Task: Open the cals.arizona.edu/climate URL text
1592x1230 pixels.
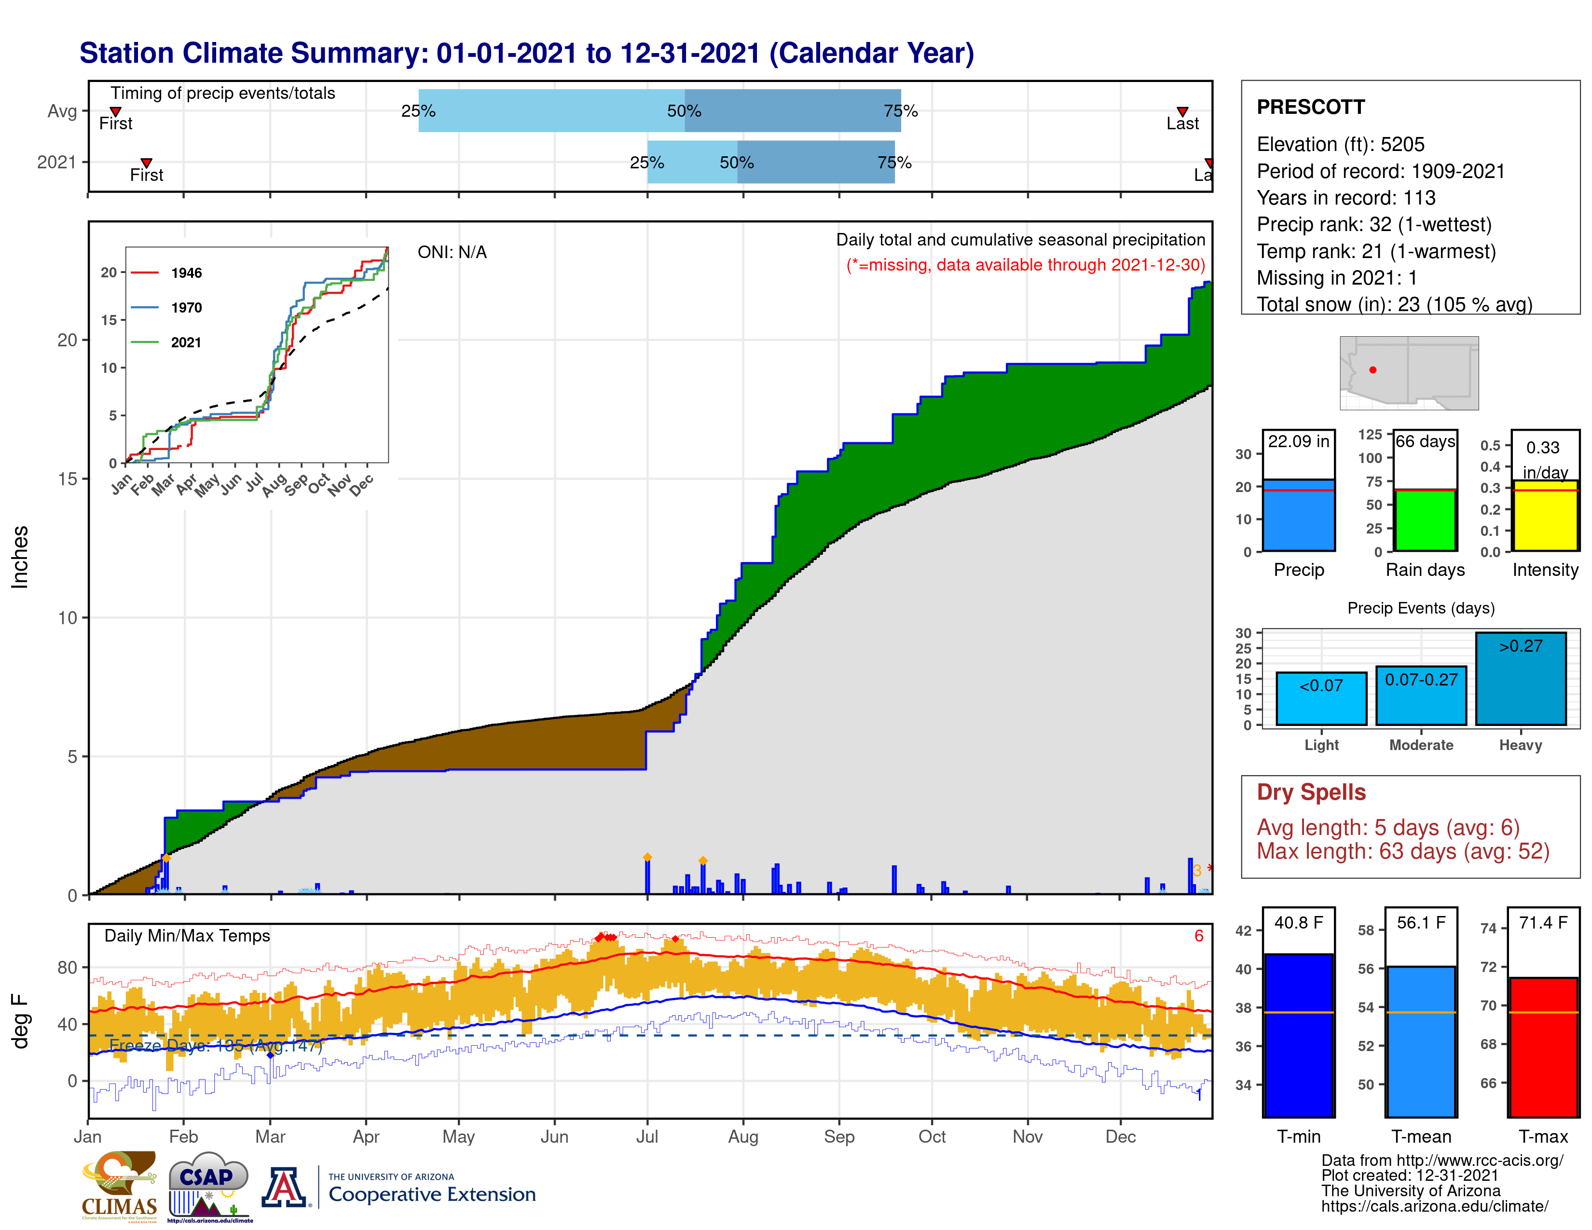Action: [x=1435, y=1206]
